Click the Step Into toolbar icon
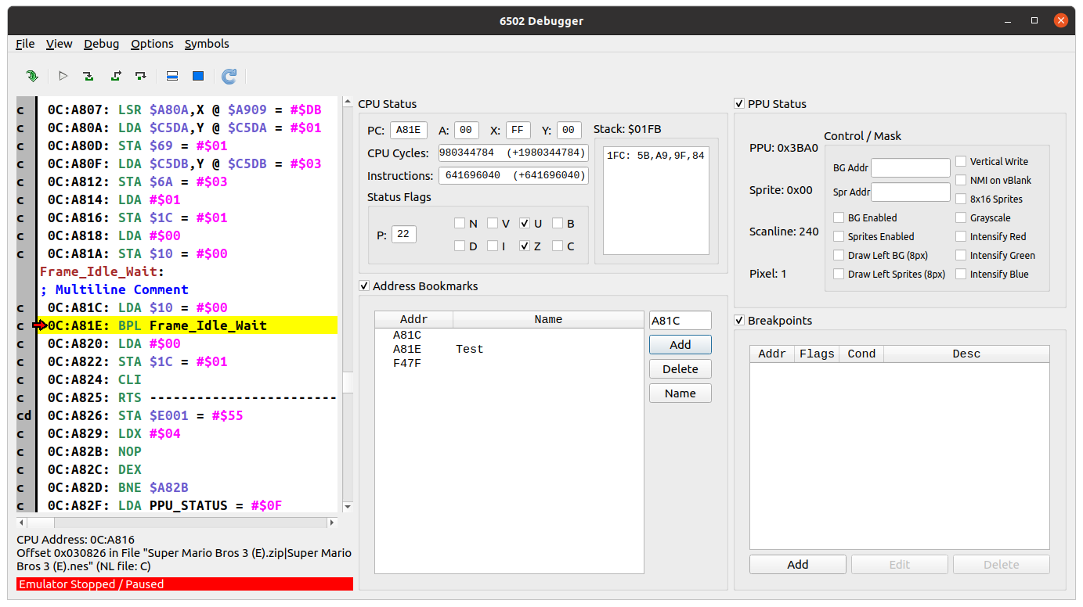1083x607 pixels. coord(88,76)
